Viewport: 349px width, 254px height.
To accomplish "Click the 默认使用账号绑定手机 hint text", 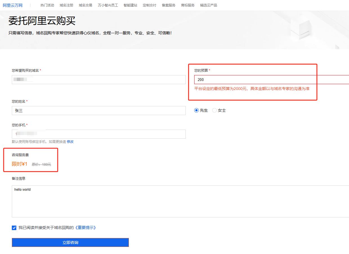I will click(x=39, y=142).
